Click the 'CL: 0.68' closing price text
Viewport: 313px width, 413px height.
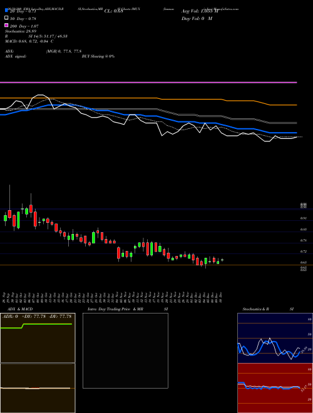114,11
